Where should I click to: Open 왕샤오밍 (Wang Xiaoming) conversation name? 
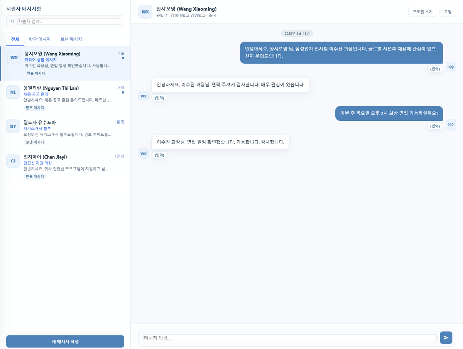[x=52, y=54]
